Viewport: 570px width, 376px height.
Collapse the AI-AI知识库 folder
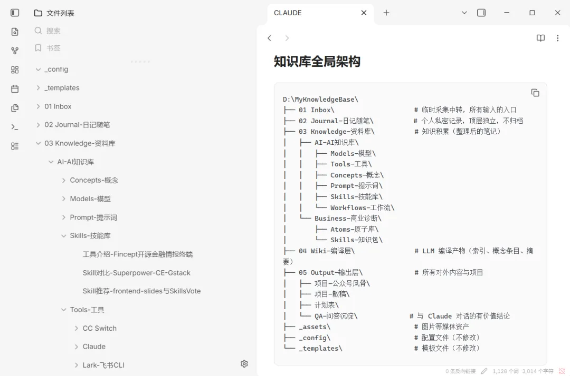[x=51, y=162]
